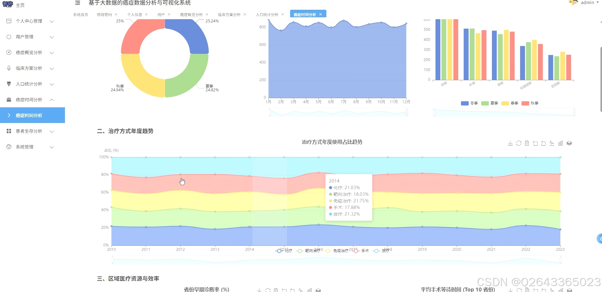
Task: Switch to the 人口统计分析 tab
Action: click(267, 14)
